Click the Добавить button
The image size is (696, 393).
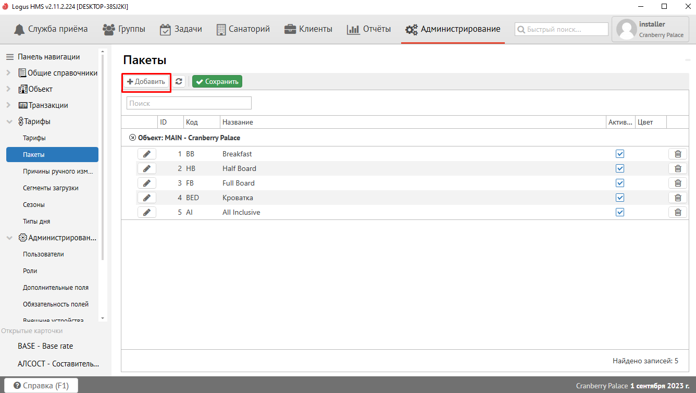coord(146,81)
